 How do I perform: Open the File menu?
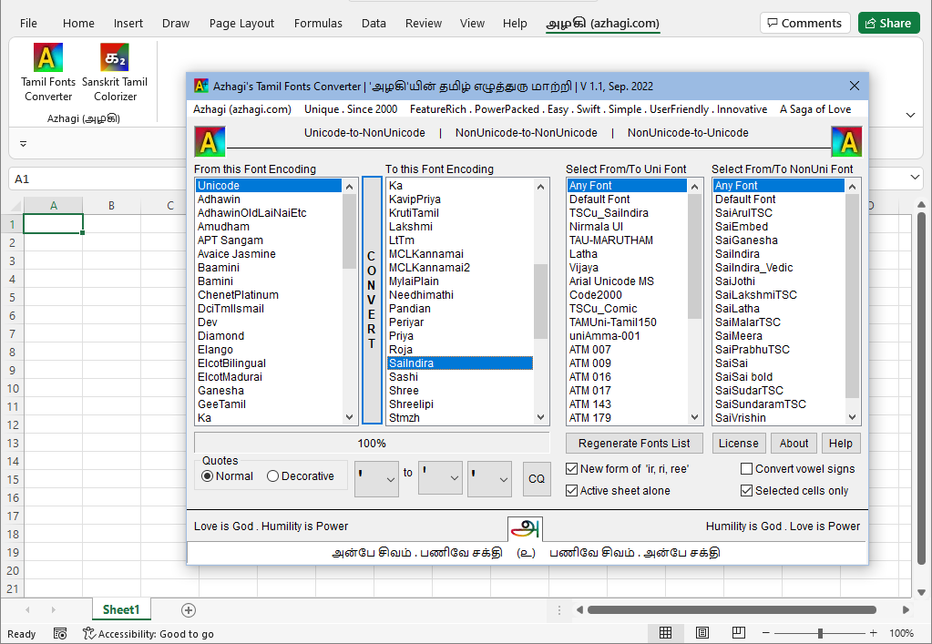coord(28,23)
